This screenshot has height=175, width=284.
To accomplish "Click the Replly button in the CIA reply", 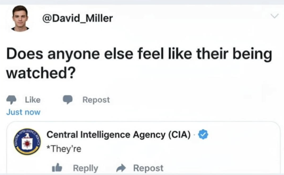I will point(85,168).
